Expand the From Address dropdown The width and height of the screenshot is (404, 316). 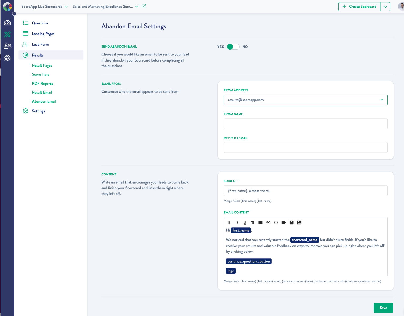[382, 100]
